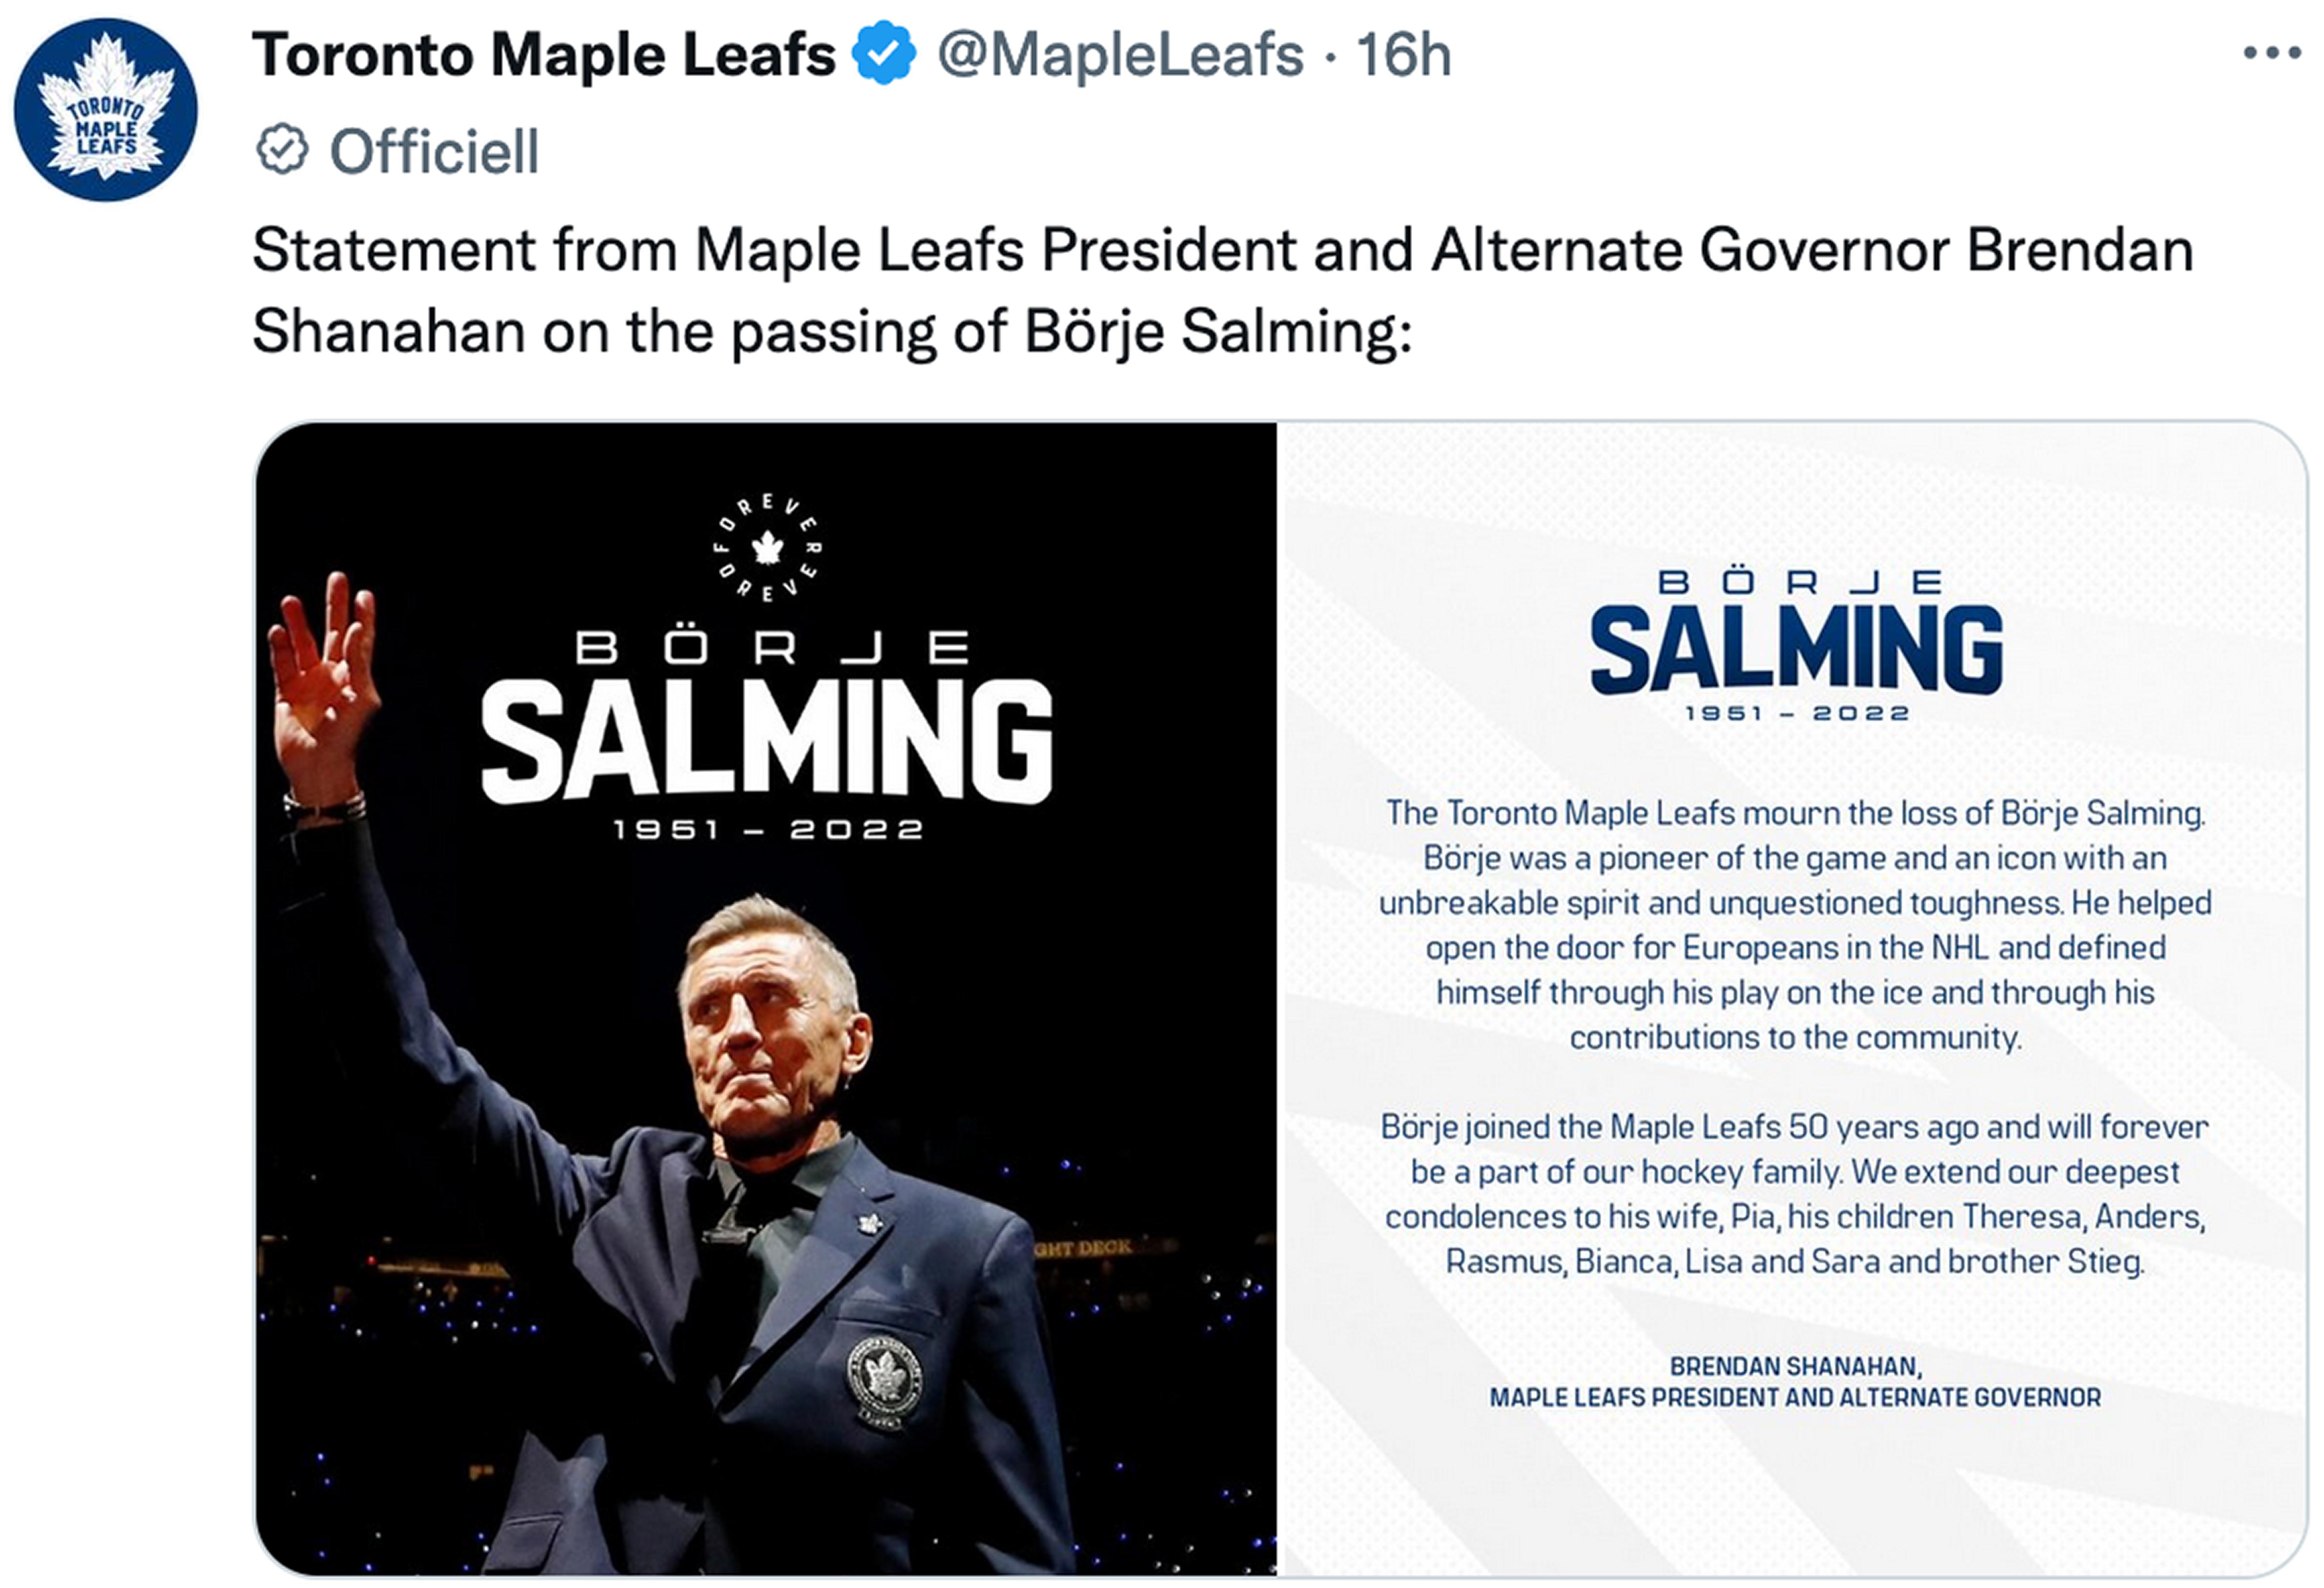Image resolution: width=2324 pixels, height=1588 pixels.
Task: Click the white 1951 – 2022 dates on the photo
Action: (768, 830)
